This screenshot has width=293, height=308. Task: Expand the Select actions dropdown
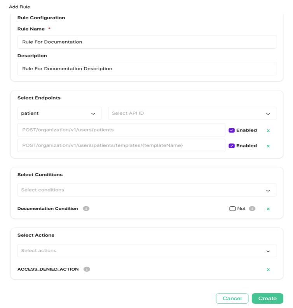coord(146,251)
